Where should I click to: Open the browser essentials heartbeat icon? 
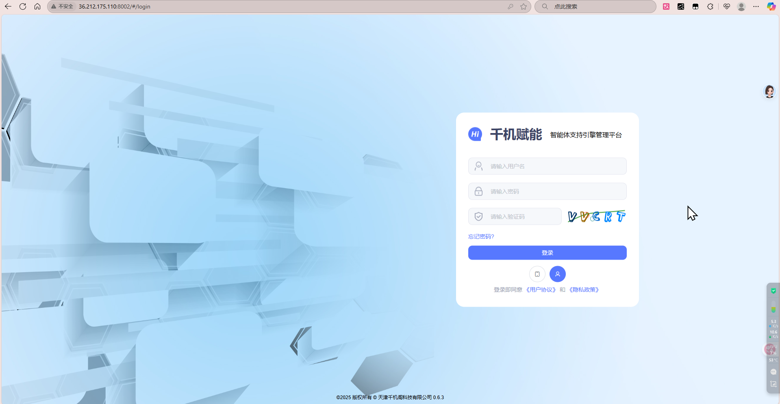click(x=727, y=6)
